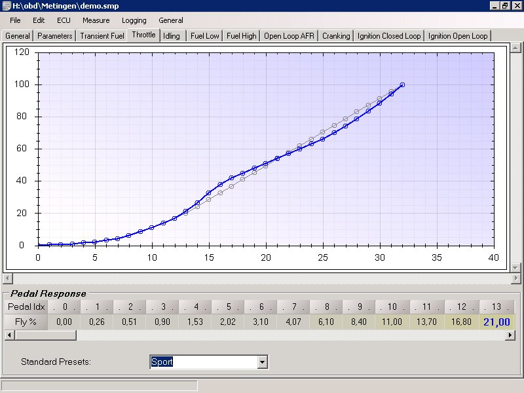Click the chart panel down scroll arrow
Viewport: 524px width, 393px height.
(x=515, y=268)
